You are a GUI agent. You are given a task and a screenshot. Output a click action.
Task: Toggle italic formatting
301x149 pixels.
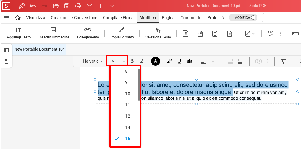142,61
